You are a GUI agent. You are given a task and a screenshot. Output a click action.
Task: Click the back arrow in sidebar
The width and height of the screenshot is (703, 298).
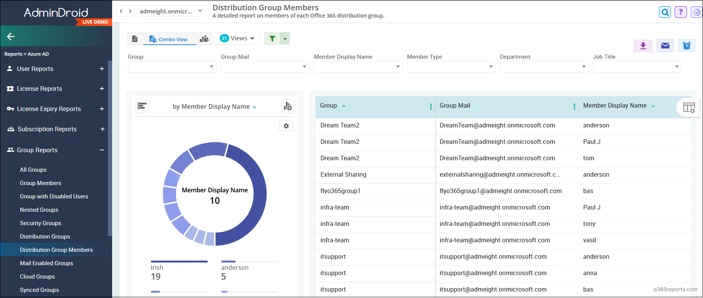11,37
